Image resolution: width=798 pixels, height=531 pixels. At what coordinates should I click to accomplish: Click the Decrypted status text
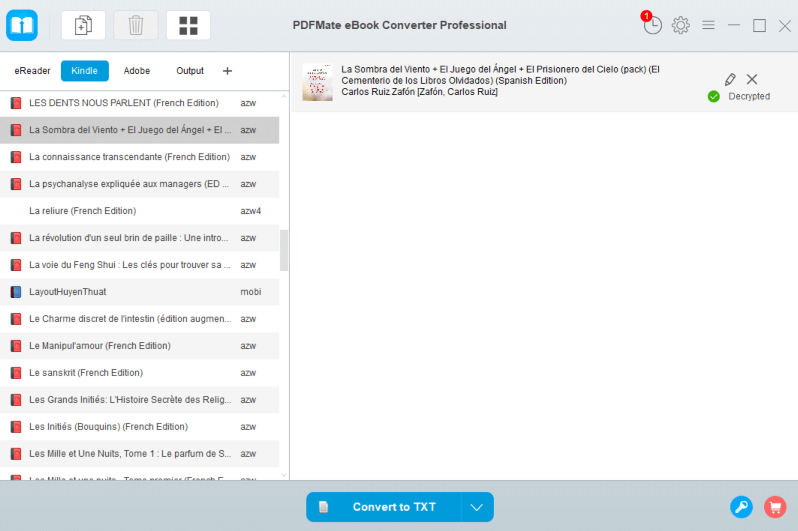[749, 96]
